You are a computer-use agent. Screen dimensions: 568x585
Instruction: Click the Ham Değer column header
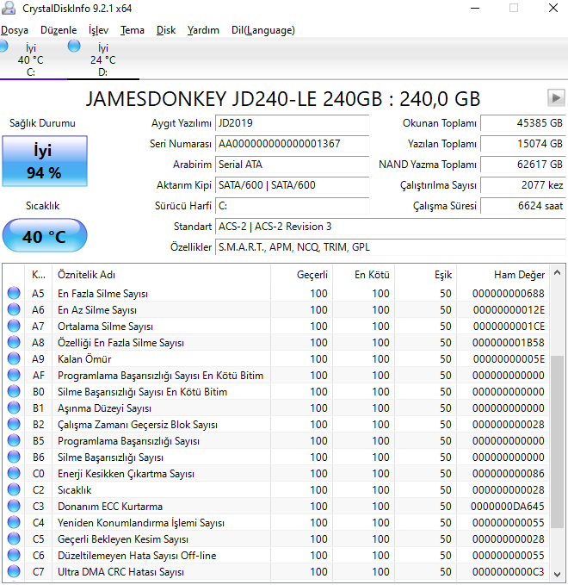point(503,275)
